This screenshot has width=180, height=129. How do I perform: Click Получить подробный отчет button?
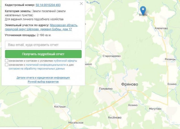43,54
